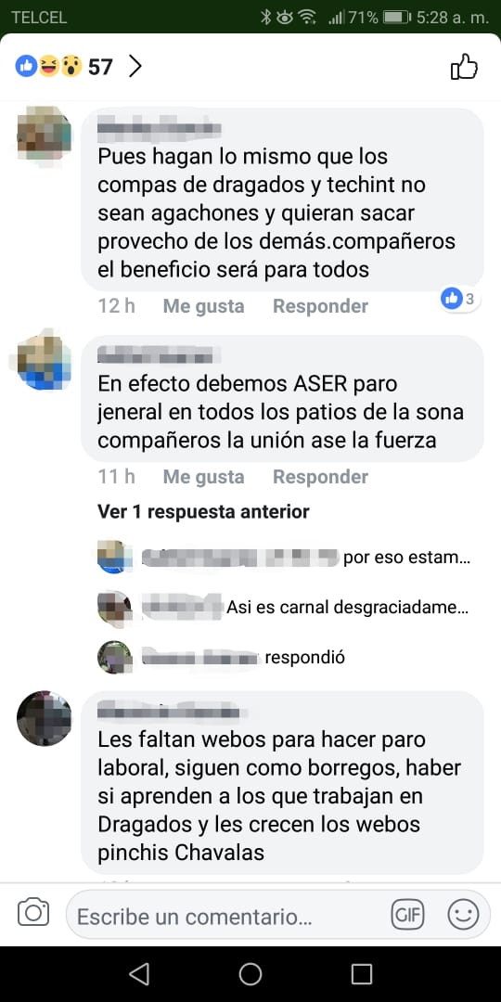The image size is (501, 1002).
Task: Tap the Android recent apps square
Action: click(x=362, y=974)
